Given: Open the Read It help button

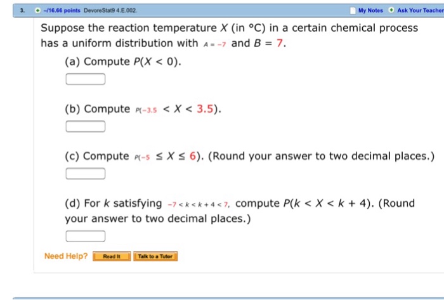Looking at the screenshot, I should pyautogui.click(x=112, y=256).
